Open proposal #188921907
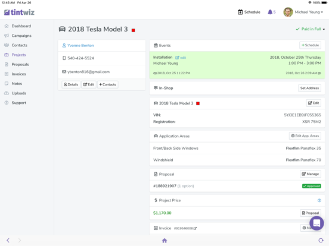 (164, 186)
